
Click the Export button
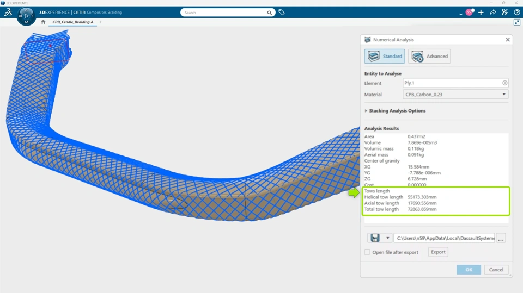click(x=438, y=252)
